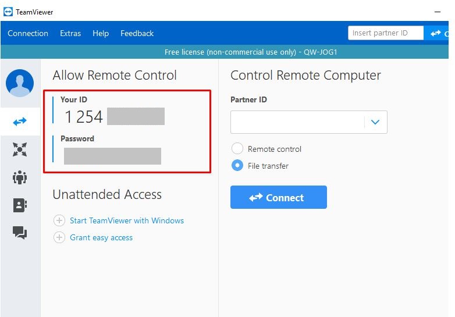
Task: Click the Insert partner ID top field
Action: [x=385, y=33]
